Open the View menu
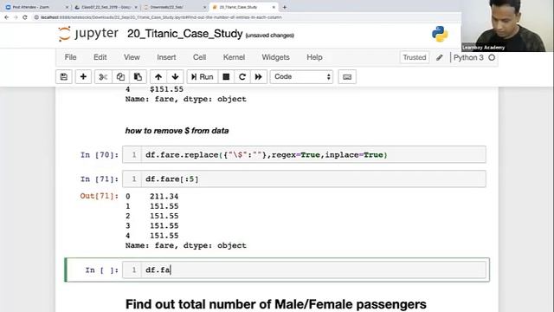Screen dimensions: 554x312 point(132,57)
